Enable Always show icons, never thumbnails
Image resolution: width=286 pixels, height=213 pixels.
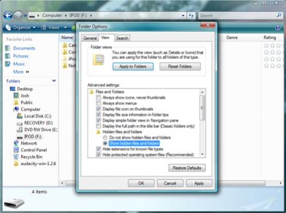[x=99, y=98]
